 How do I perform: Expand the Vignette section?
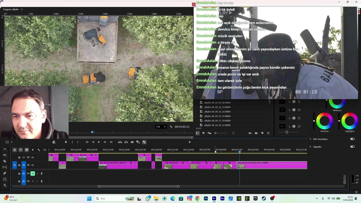(311, 147)
